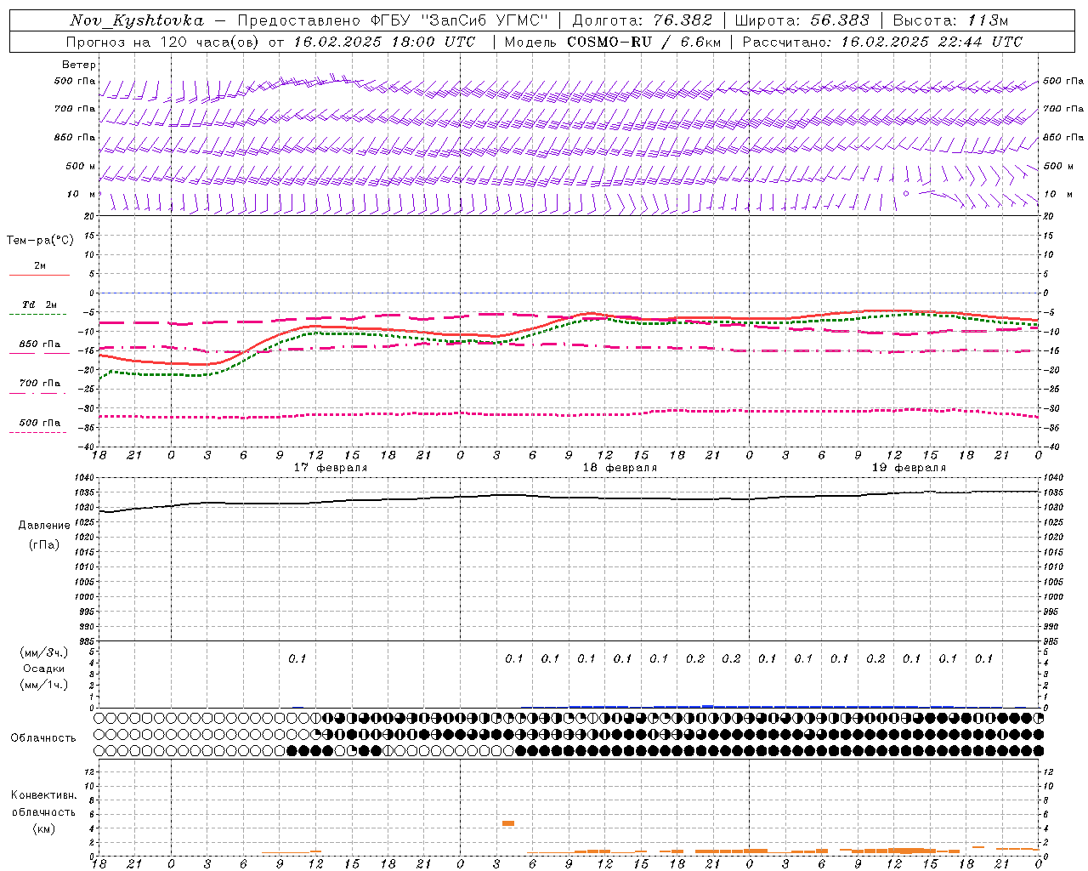Click the 10 м wind level label on left axis
The width and height of the screenshot is (1088, 871).
(81, 195)
